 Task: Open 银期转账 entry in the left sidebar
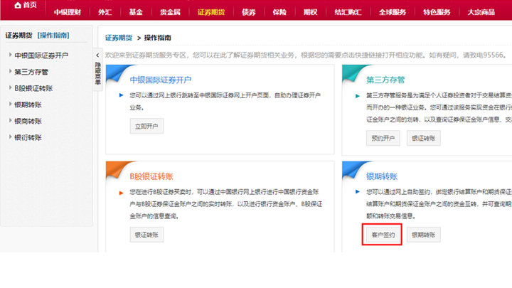(x=28, y=105)
